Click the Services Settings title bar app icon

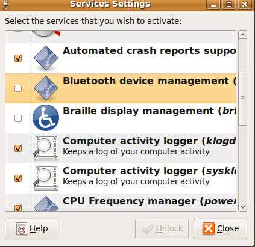(6, 4)
